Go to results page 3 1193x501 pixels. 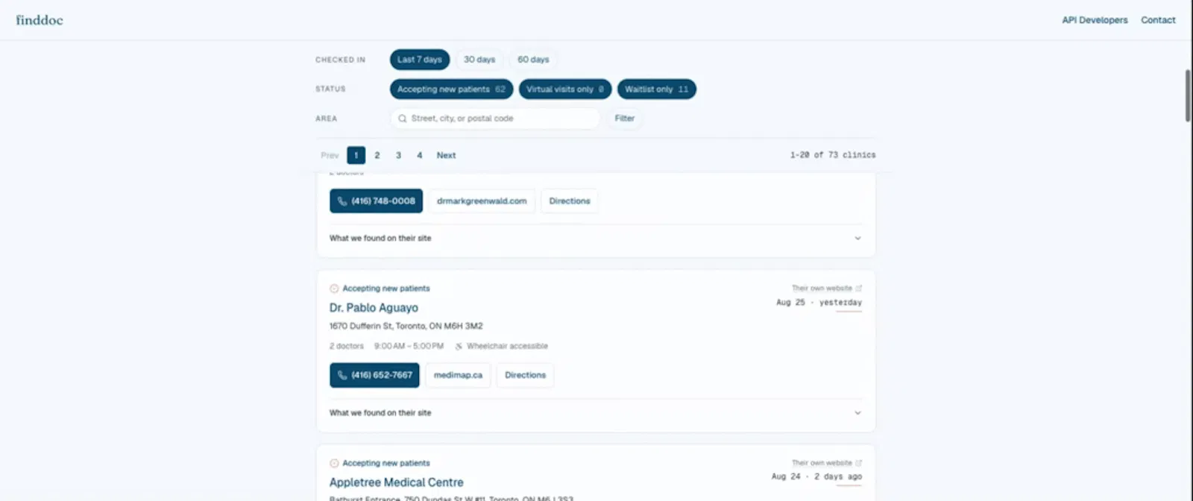(x=398, y=155)
